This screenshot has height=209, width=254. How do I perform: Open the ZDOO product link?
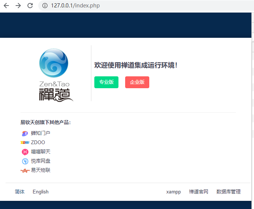tap(38, 142)
